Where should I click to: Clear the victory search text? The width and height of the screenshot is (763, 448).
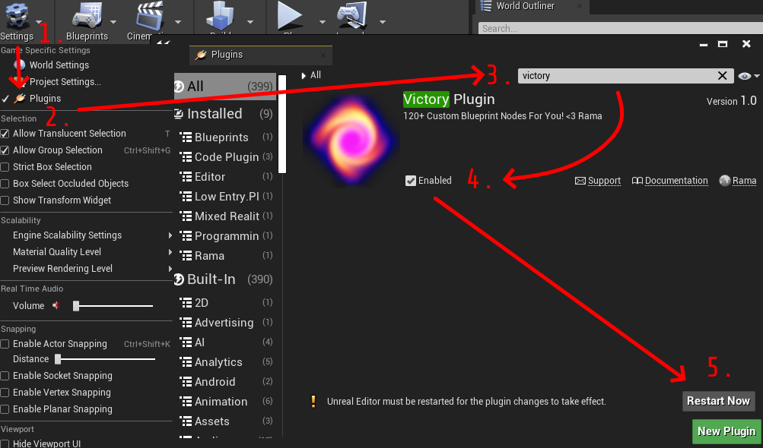pos(723,76)
